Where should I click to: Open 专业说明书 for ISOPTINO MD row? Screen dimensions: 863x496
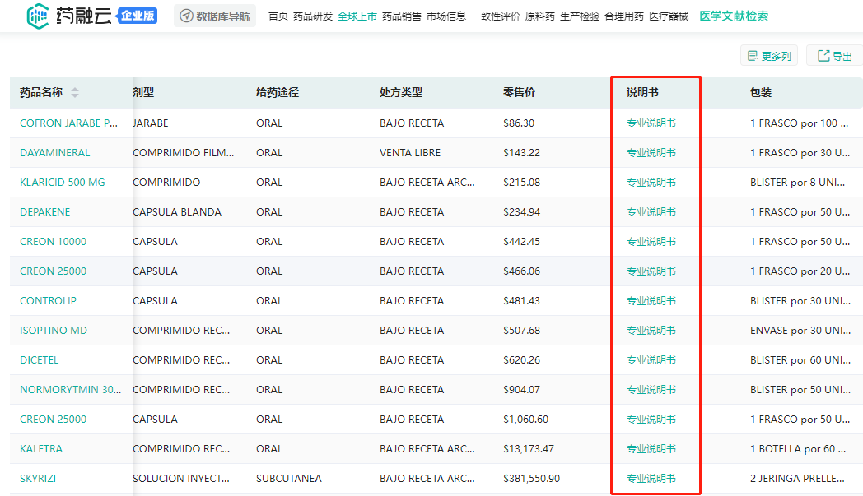pyautogui.click(x=651, y=331)
